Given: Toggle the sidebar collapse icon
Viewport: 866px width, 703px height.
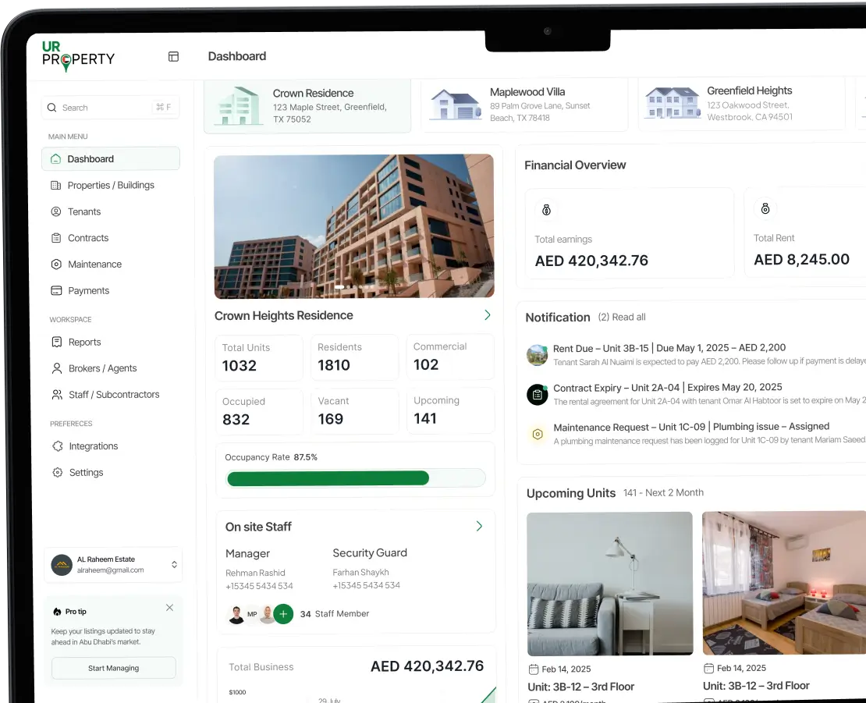Looking at the screenshot, I should click(x=173, y=56).
